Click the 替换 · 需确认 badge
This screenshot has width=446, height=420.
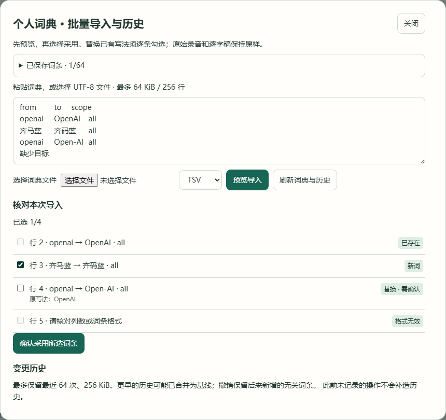click(x=401, y=289)
